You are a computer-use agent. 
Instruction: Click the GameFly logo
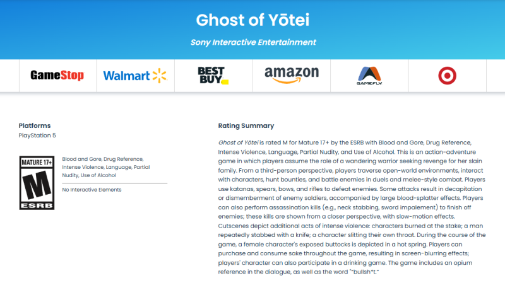[369, 76]
